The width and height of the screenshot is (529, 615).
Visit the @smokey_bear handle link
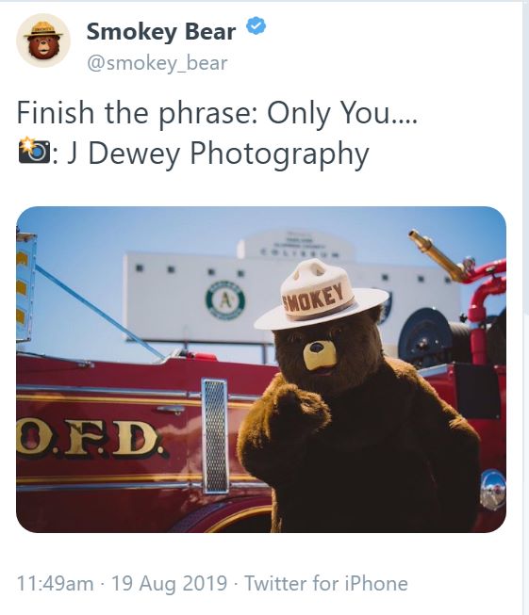(157, 63)
